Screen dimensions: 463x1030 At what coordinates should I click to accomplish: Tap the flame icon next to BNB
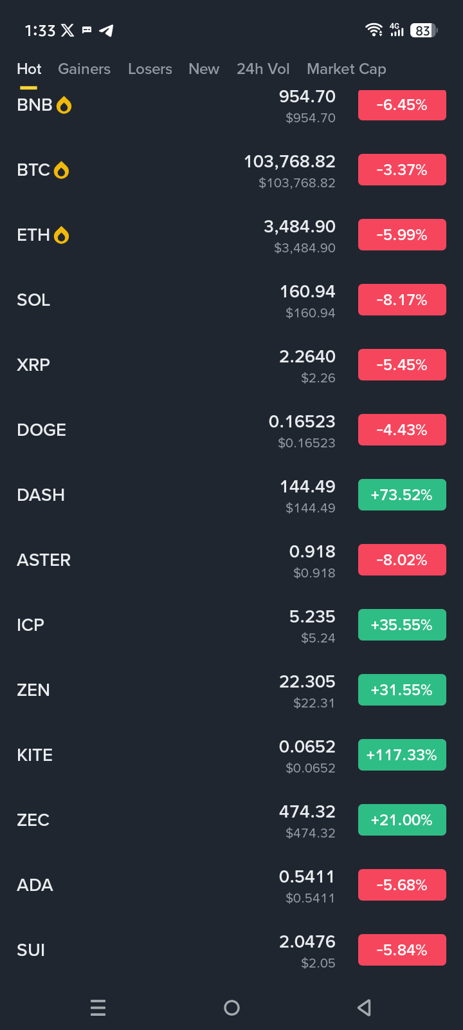coord(64,105)
